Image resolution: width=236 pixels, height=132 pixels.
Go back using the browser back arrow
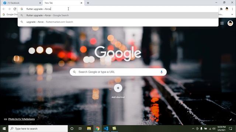tap(4, 9)
